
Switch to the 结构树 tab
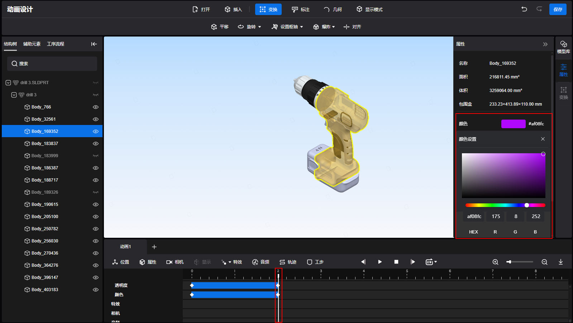point(10,44)
